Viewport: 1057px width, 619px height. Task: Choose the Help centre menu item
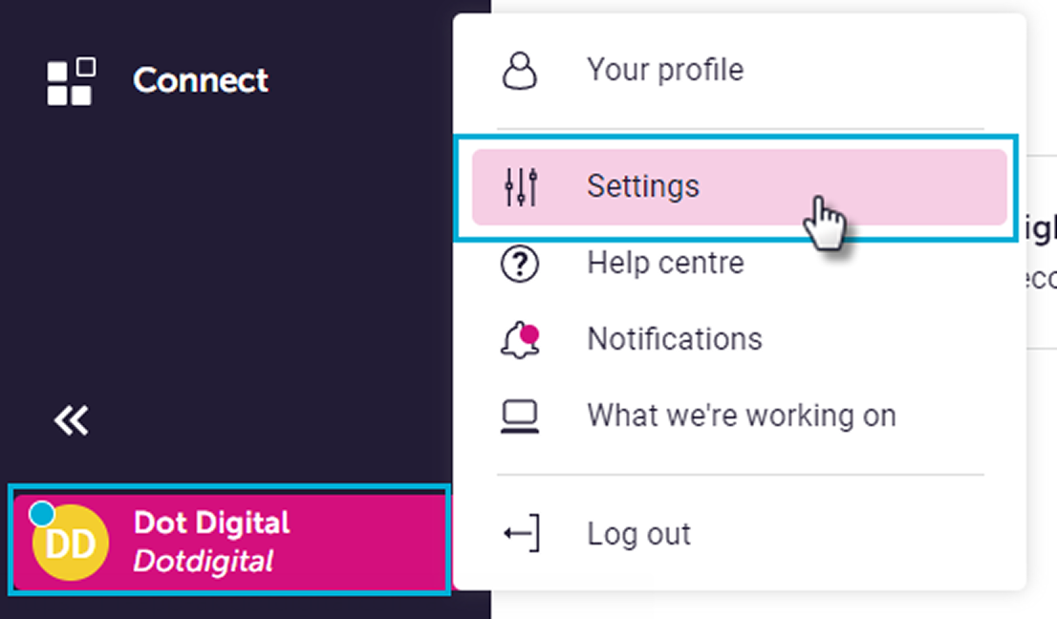coord(666,264)
